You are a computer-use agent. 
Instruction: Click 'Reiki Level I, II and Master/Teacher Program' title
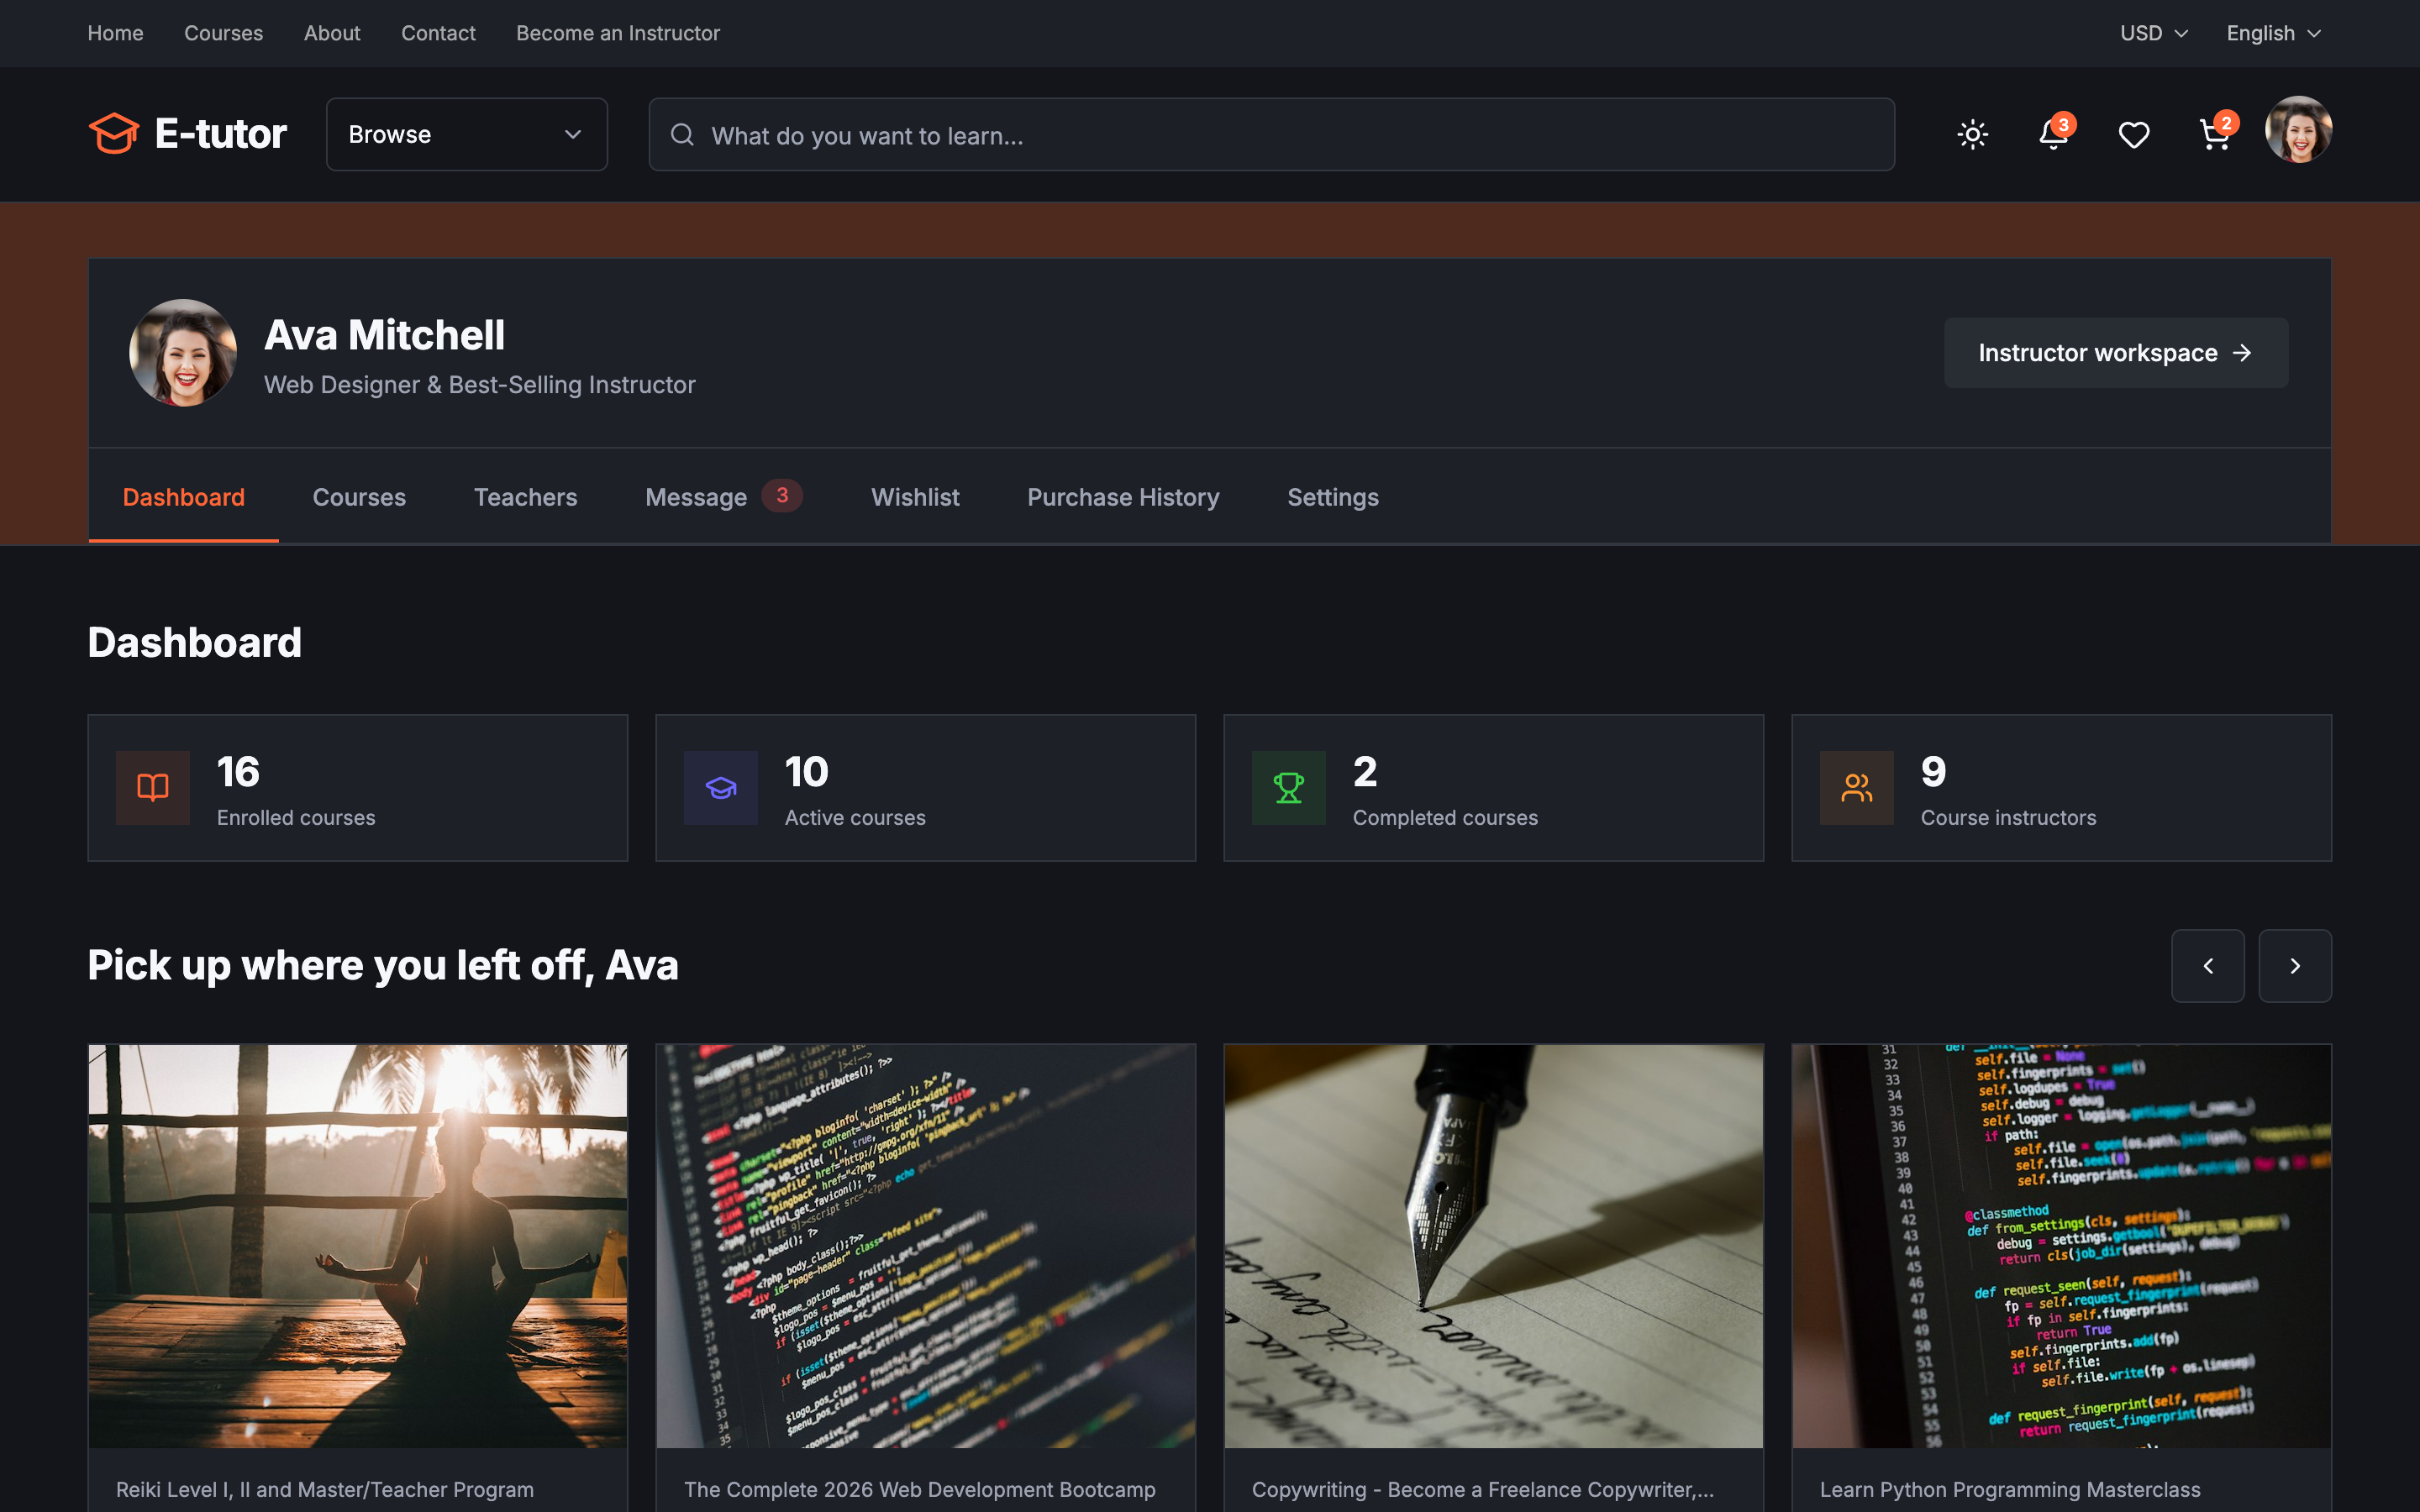pos(325,1489)
